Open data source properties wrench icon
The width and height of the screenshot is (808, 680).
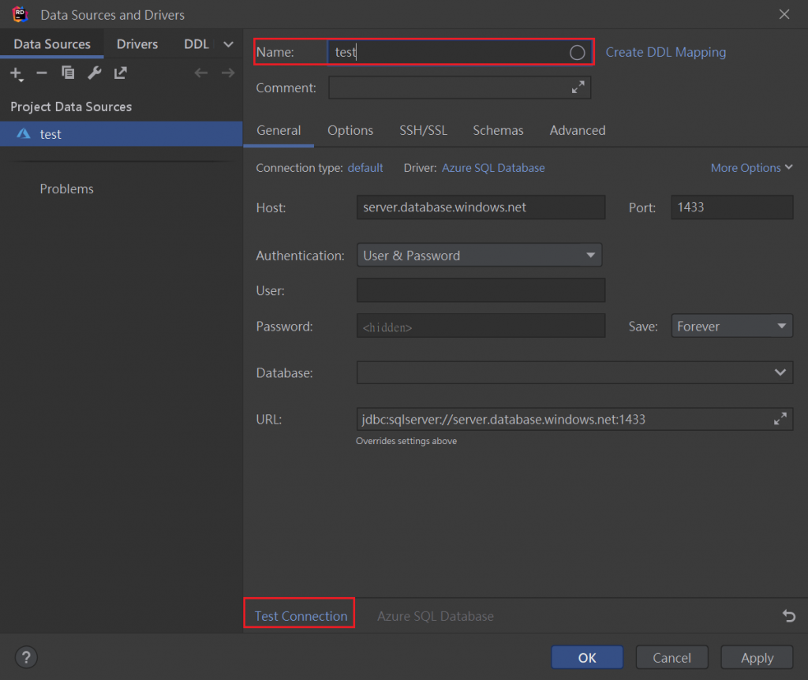(x=95, y=73)
